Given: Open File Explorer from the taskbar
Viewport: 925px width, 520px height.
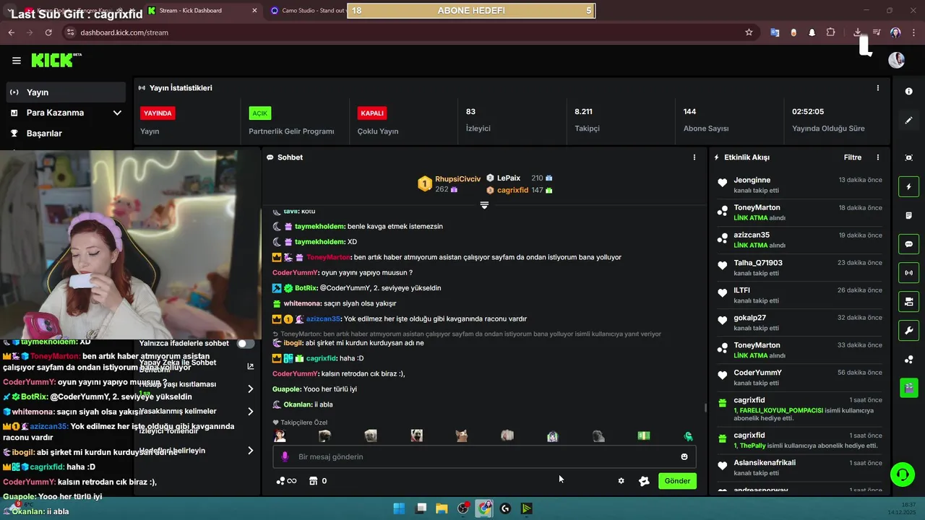Looking at the screenshot, I should click(x=442, y=508).
